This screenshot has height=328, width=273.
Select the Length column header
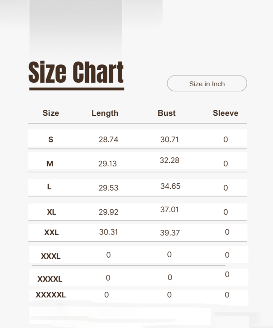pyautogui.click(x=105, y=113)
